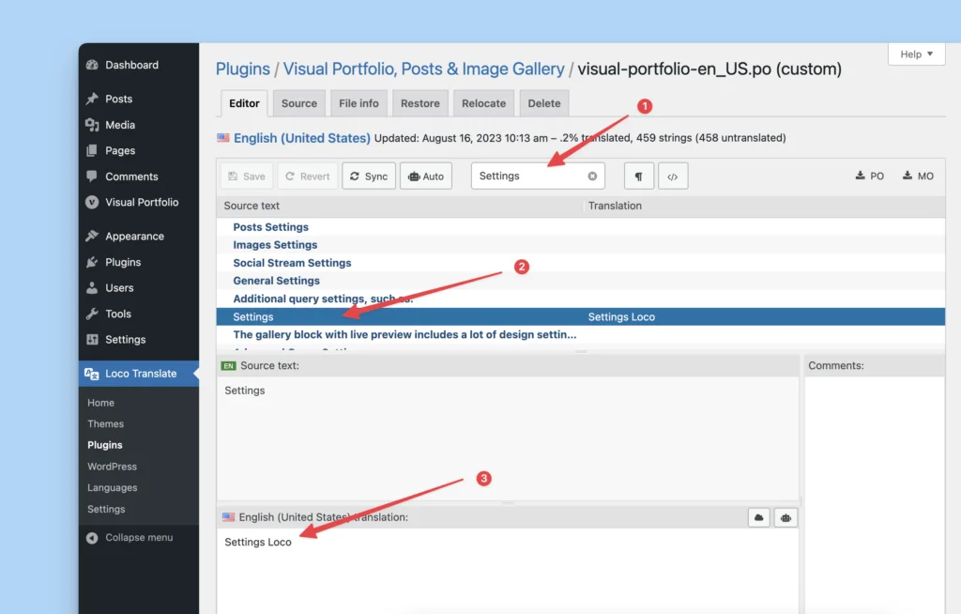The image size is (961, 614).
Task: Focus the Settings filter input field
Action: [x=538, y=177]
